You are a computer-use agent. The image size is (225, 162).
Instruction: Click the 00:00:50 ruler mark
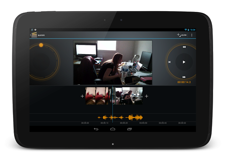(182, 123)
